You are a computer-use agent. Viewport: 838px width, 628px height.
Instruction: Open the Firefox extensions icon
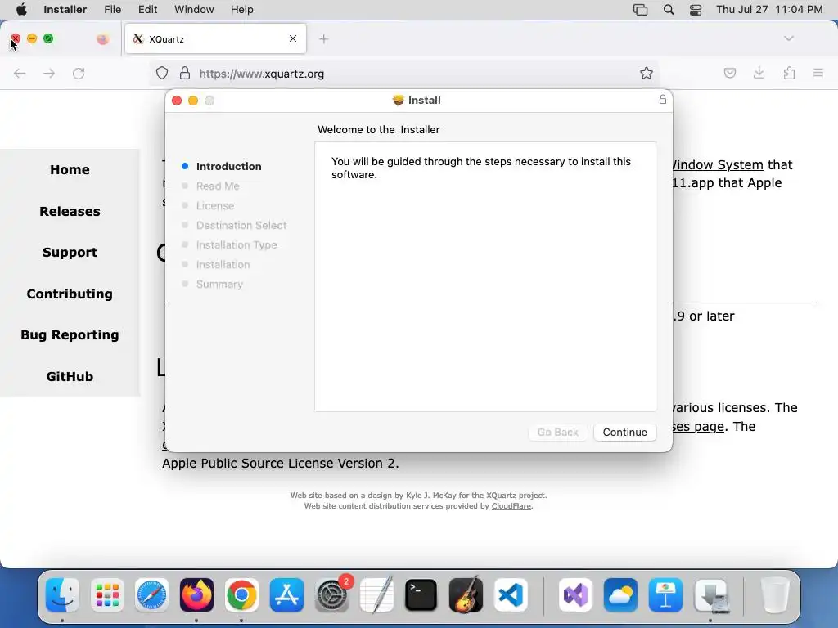coord(789,73)
